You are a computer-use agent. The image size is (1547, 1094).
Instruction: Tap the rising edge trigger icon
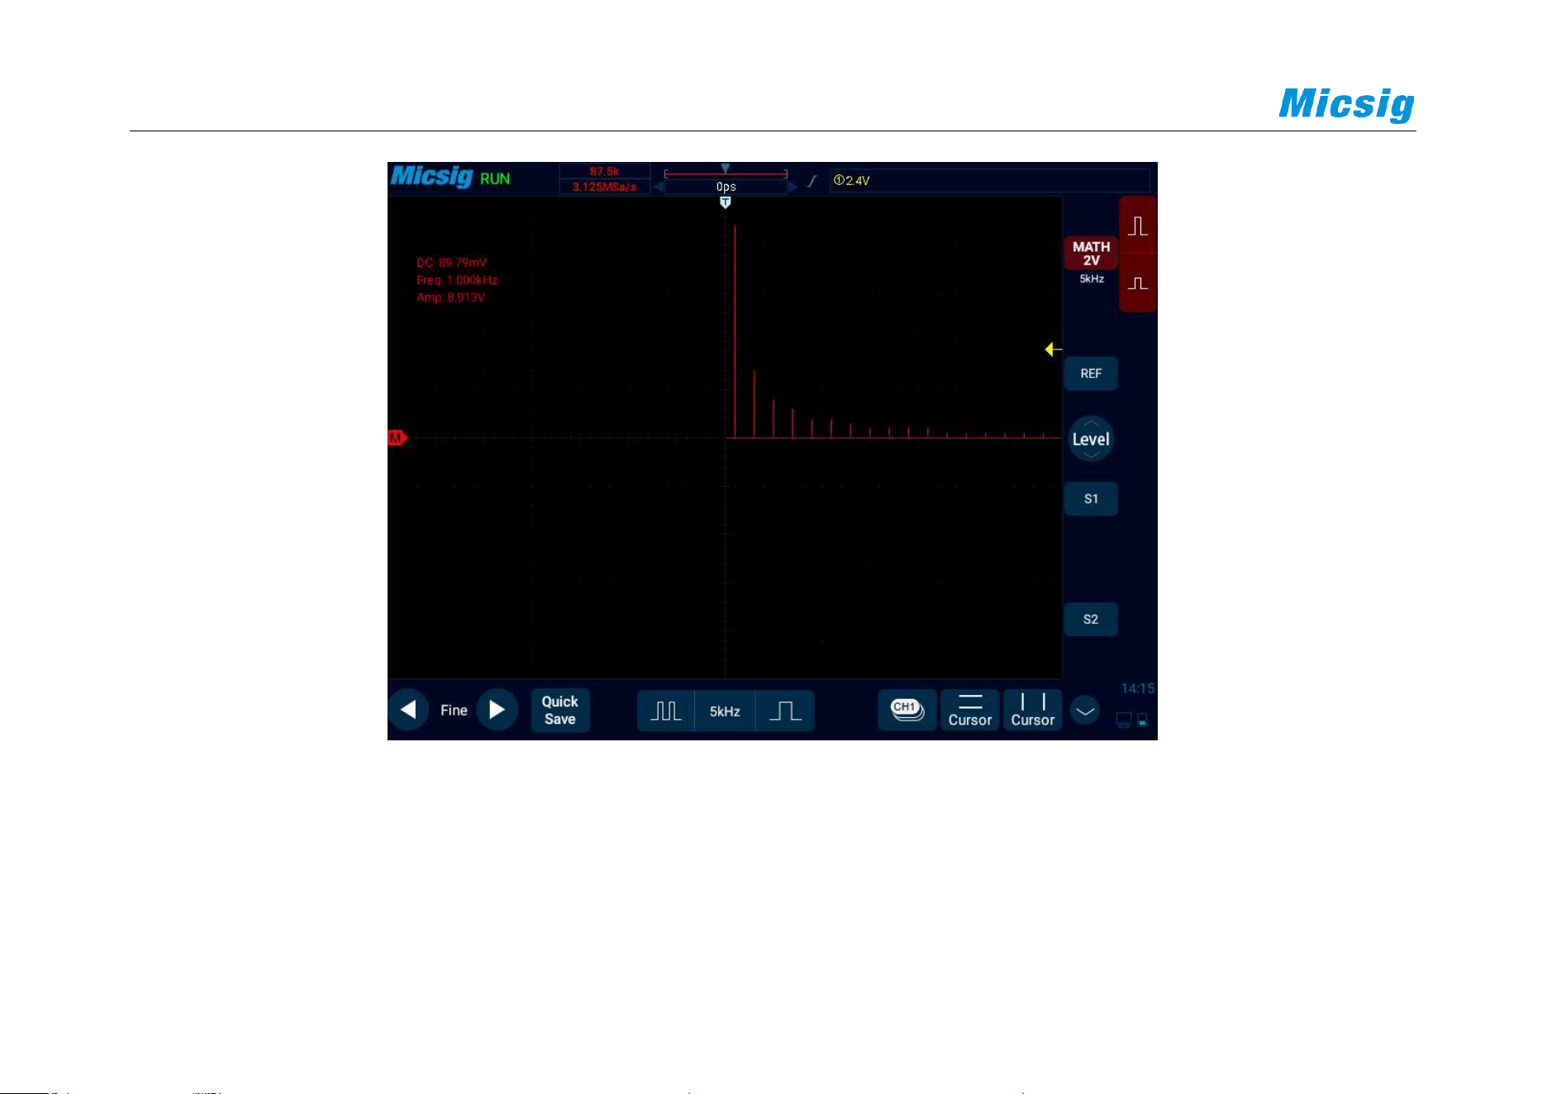point(812,180)
